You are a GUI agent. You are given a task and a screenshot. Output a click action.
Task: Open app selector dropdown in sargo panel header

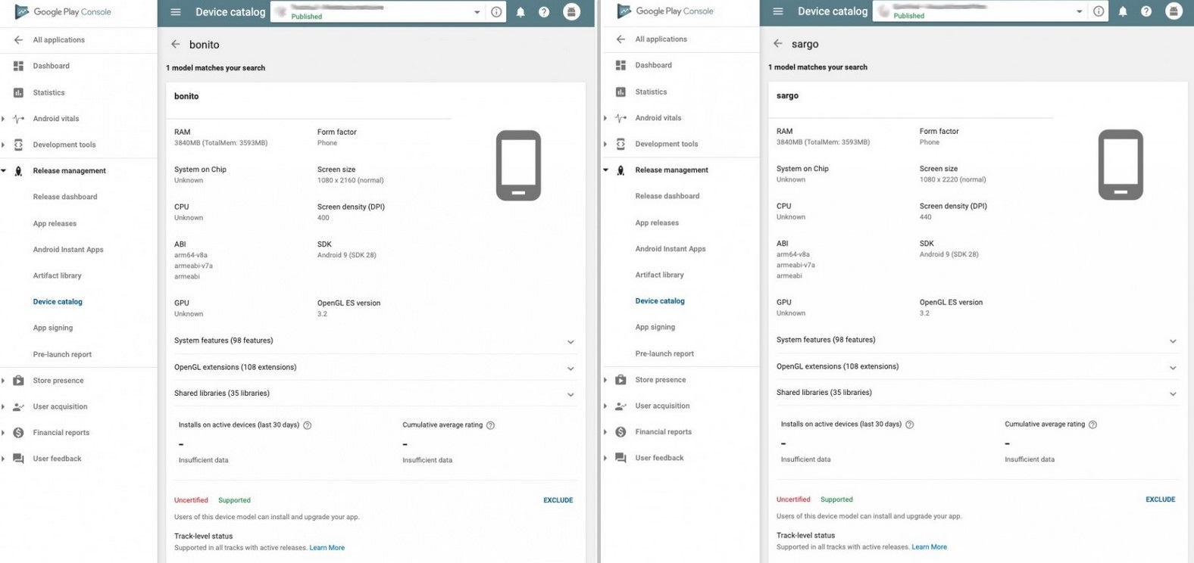pyautogui.click(x=1079, y=11)
